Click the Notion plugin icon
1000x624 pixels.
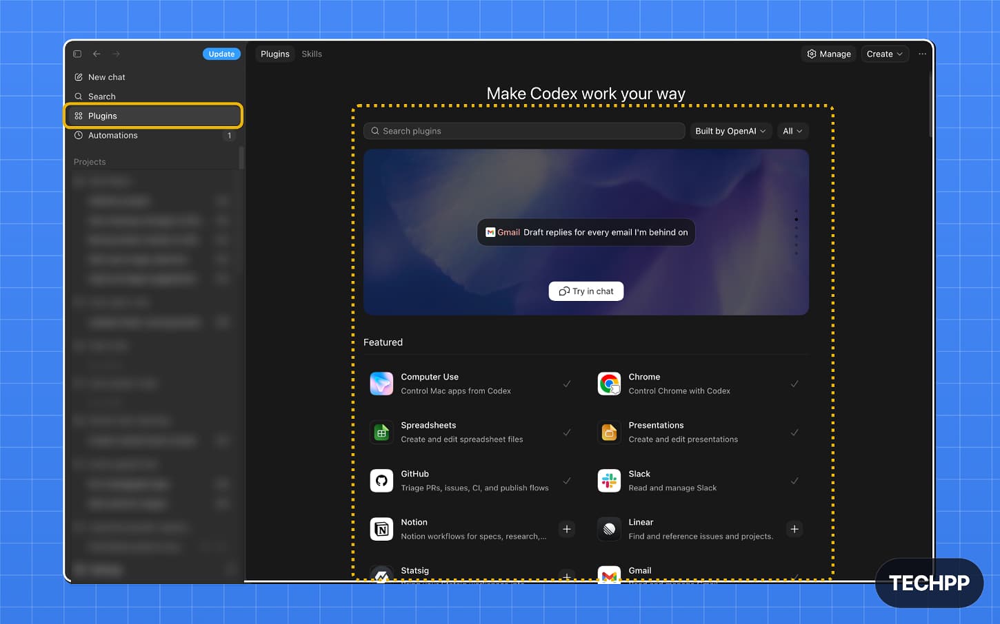tap(381, 529)
